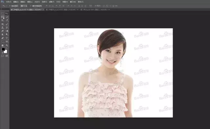210x129 pixels.
Task: Select the Rectangle shape tool
Action: click(7, 42)
